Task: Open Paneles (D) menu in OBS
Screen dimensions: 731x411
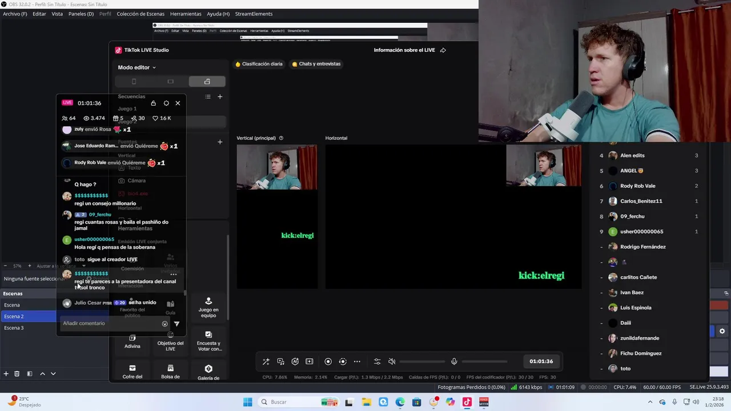Action: point(81,14)
